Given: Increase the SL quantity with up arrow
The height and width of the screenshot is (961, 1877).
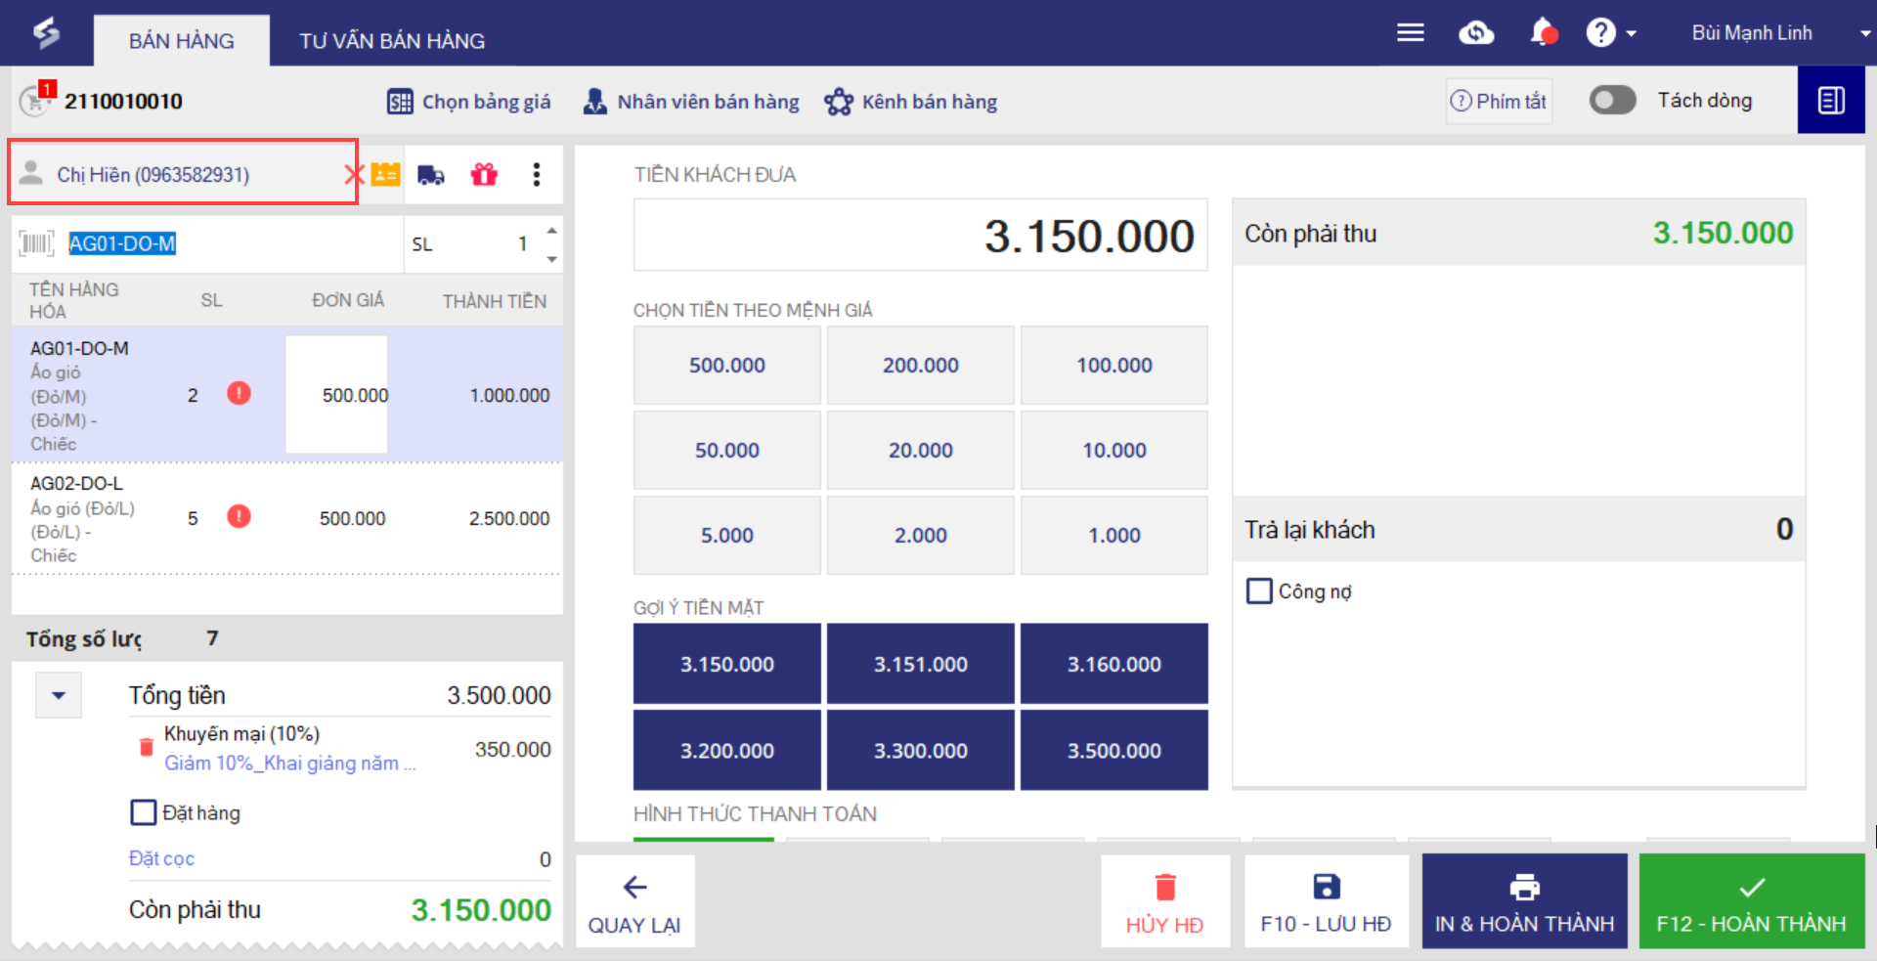Looking at the screenshot, I should tap(552, 231).
